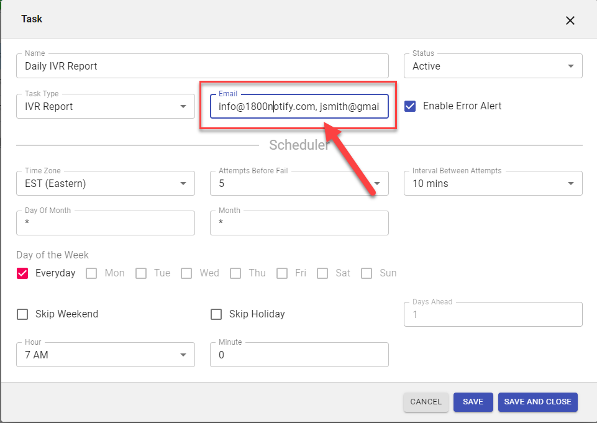Enable the Skip Holiday checkbox
The width and height of the screenshot is (597, 423).
pos(216,314)
